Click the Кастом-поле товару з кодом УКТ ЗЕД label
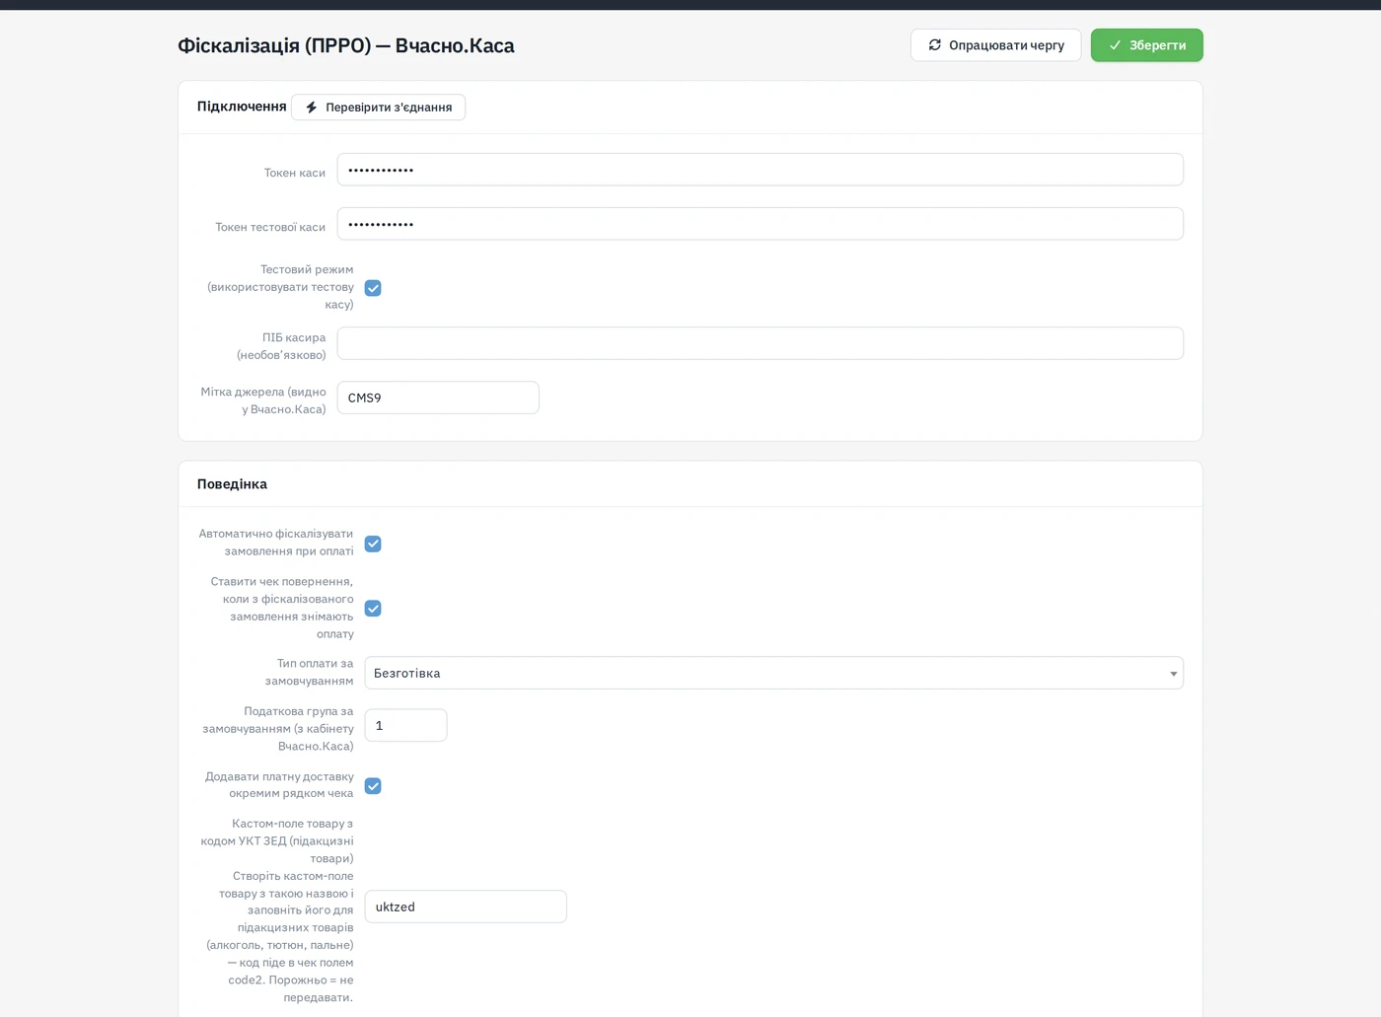This screenshot has height=1017, width=1381. pyautogui.click(x=277, y=840)
